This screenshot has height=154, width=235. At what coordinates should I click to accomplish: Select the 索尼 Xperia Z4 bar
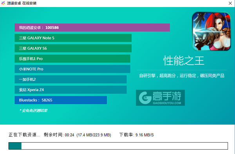[x=70, y=90]
